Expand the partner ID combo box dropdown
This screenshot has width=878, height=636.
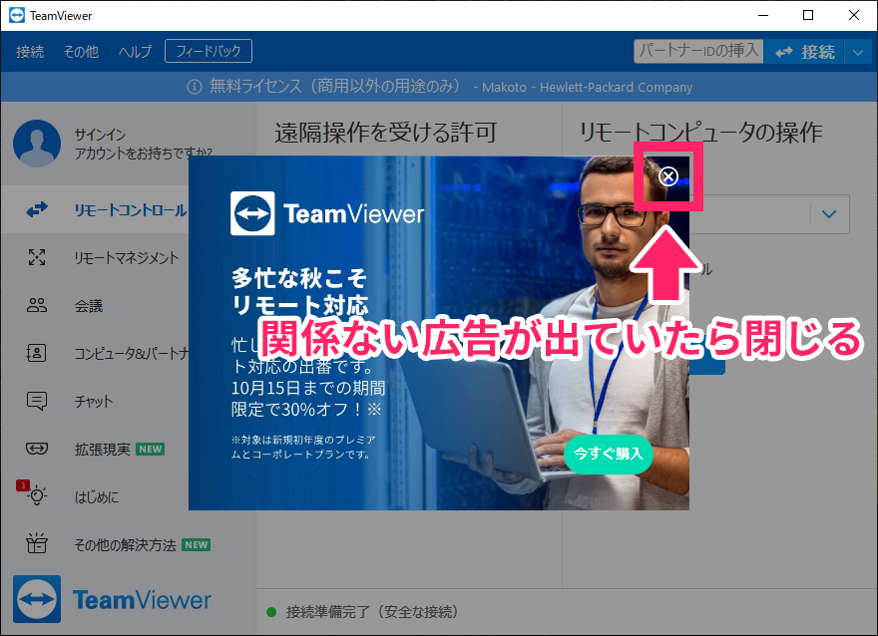[829, 213]
